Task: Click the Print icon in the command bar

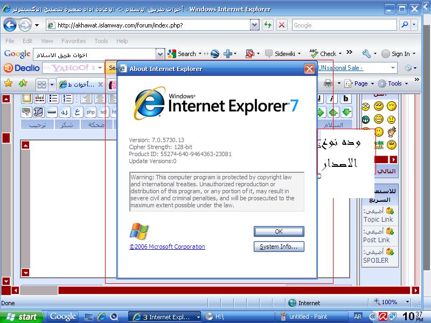Action: click(328, 83)
